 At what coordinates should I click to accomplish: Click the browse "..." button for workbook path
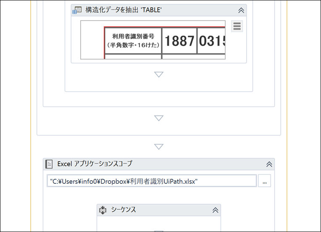click(x=264, y=181)
